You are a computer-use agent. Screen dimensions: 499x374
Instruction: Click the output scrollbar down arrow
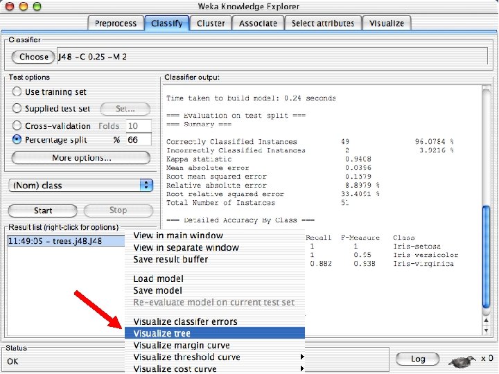point(487,330)
